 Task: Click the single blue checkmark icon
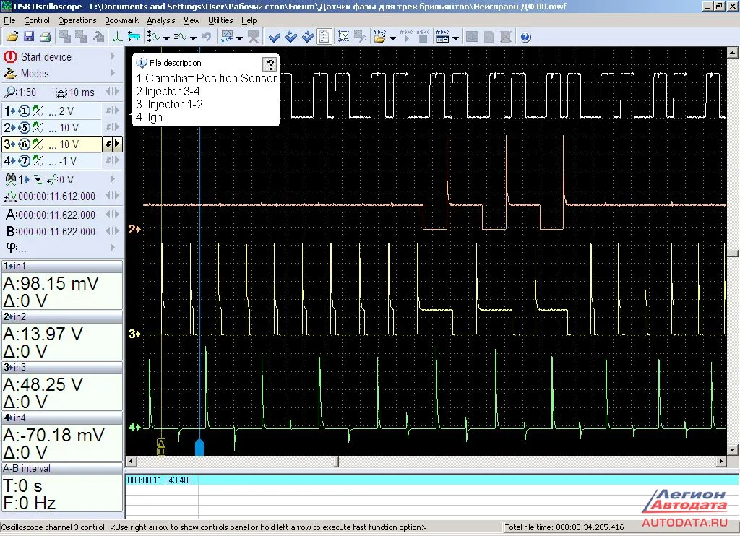coord(274,37)
